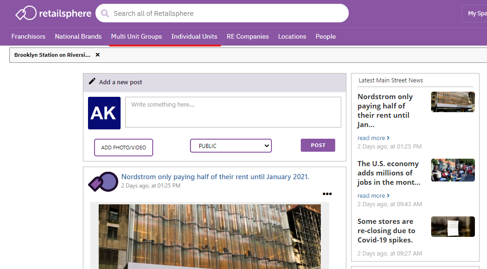Open the Nordstrom news thumbnail in sidebar
Viewport: 487px width, 269px height.
coord(453,102)
